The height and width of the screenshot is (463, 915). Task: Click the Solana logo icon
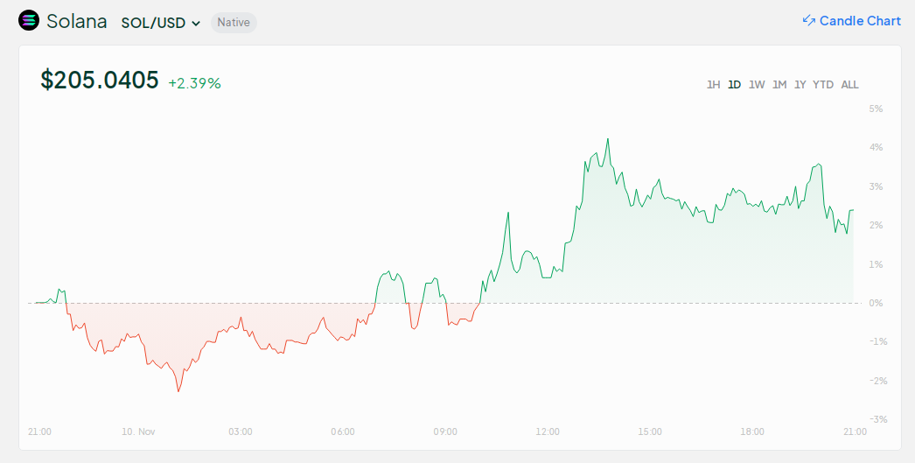pos(29,21)
